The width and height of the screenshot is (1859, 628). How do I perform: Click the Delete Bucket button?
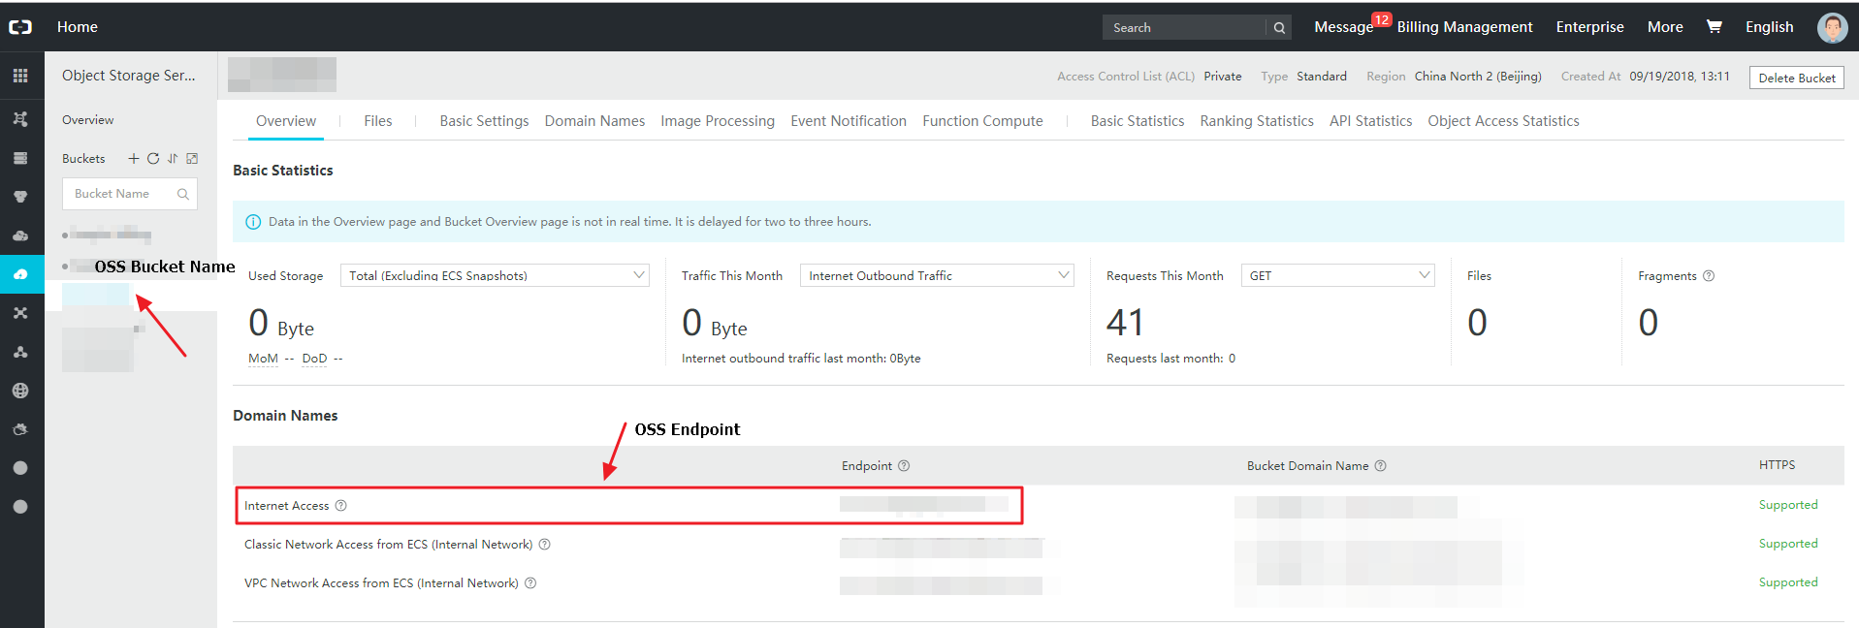pos(1796,78)
